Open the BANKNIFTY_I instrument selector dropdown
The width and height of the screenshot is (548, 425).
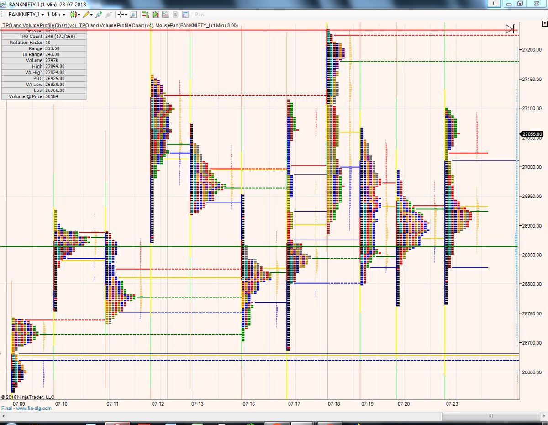26,15
